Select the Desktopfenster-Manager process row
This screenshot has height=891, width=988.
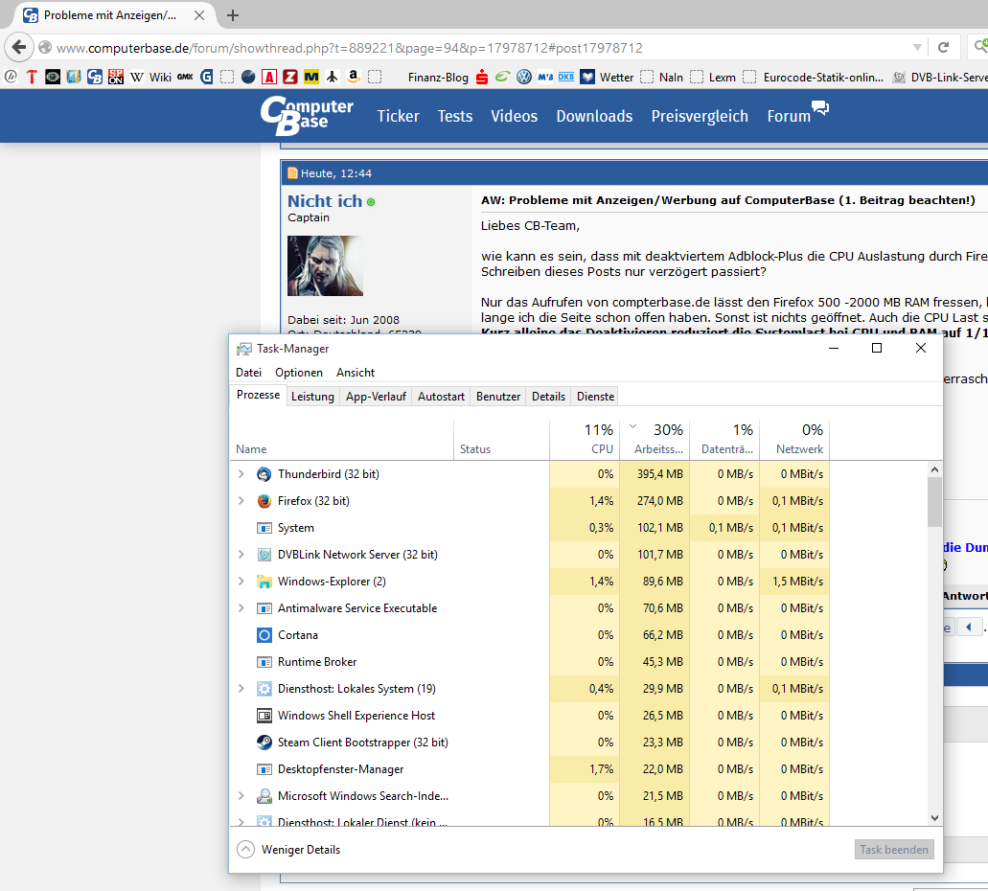529,768
